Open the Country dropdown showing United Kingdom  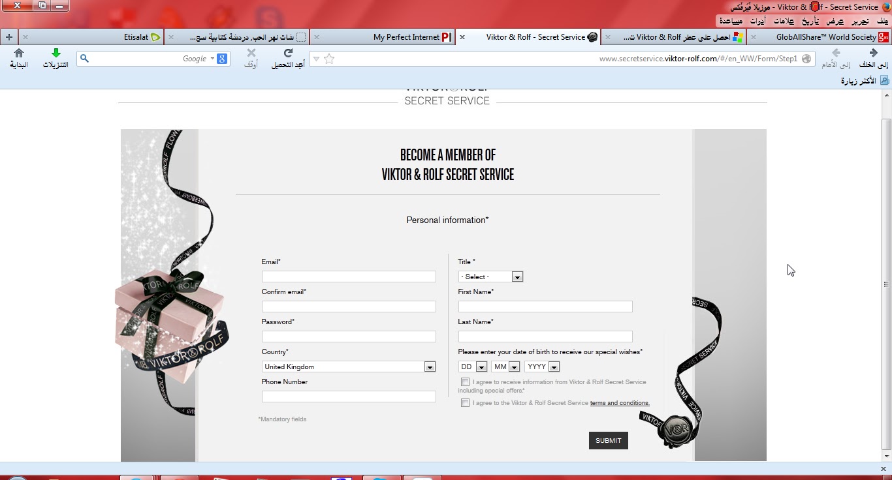(349, 367)
